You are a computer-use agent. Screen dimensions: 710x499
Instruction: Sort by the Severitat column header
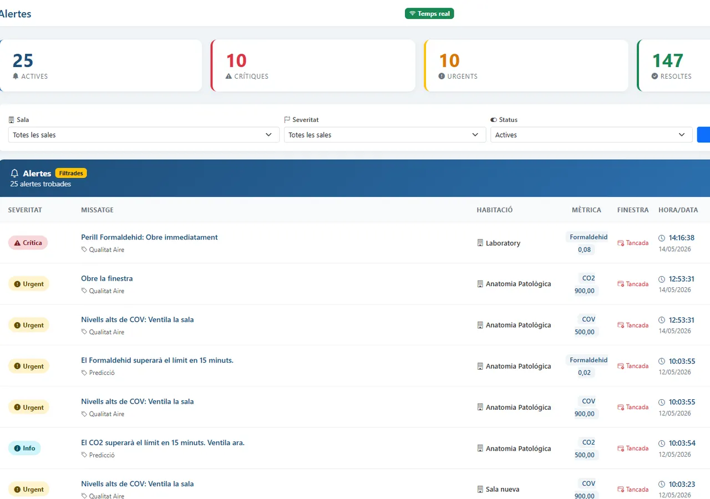pos(25,210)
